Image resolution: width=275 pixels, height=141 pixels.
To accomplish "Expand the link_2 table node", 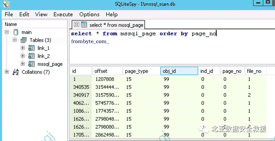I will pyautogui.click(x=23, y=56).
